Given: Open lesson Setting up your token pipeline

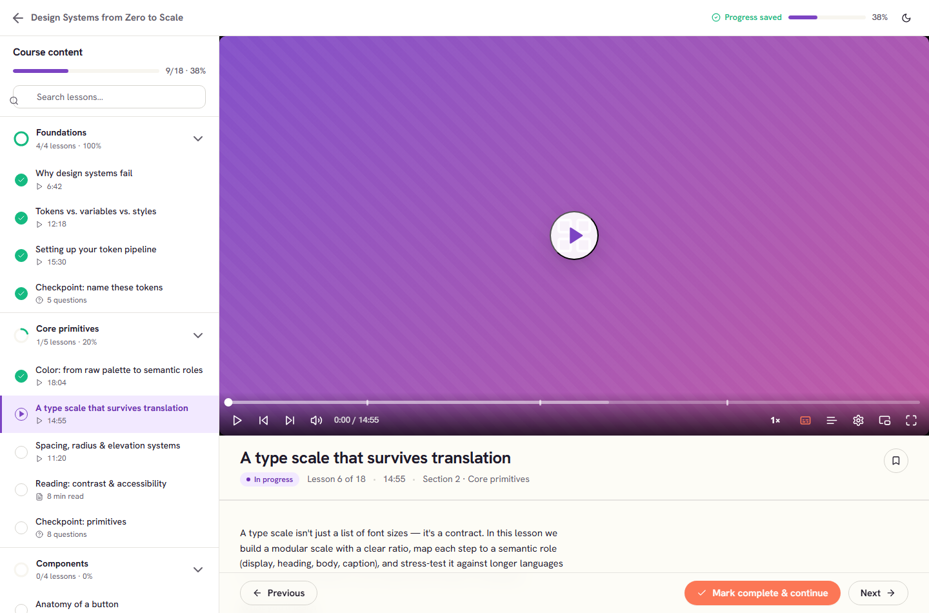Looking at the screenshot, I should 110,256.
